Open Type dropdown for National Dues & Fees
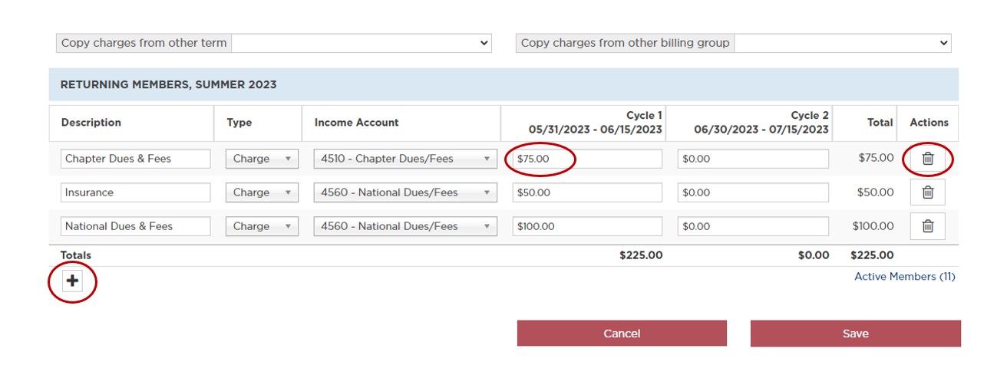 (262, 226)
